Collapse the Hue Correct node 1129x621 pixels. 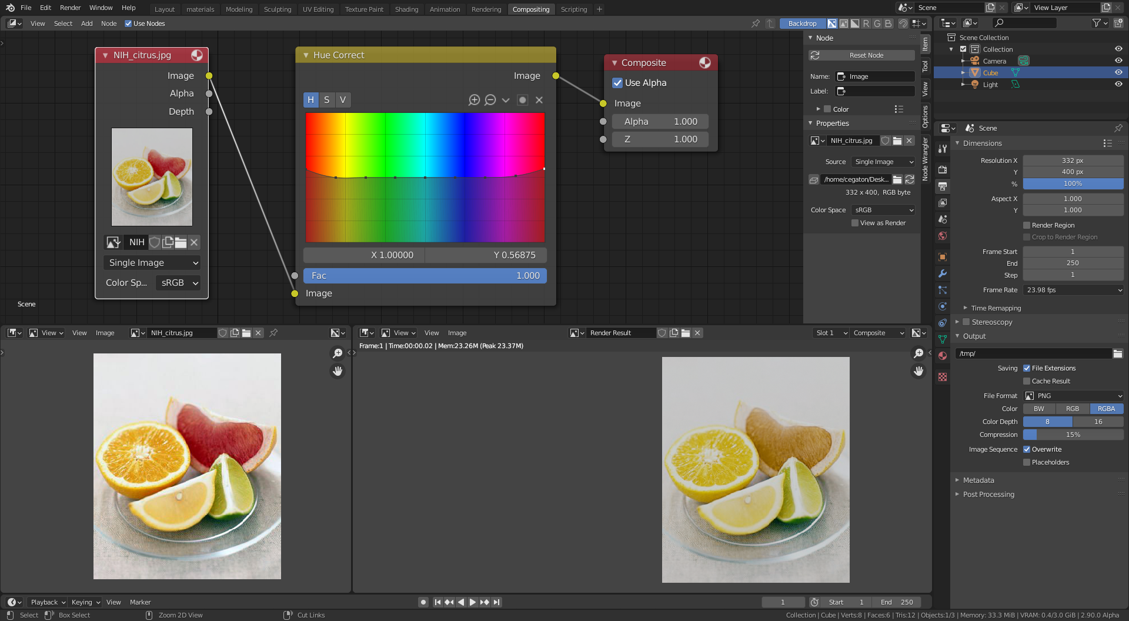tap(306, 55)
